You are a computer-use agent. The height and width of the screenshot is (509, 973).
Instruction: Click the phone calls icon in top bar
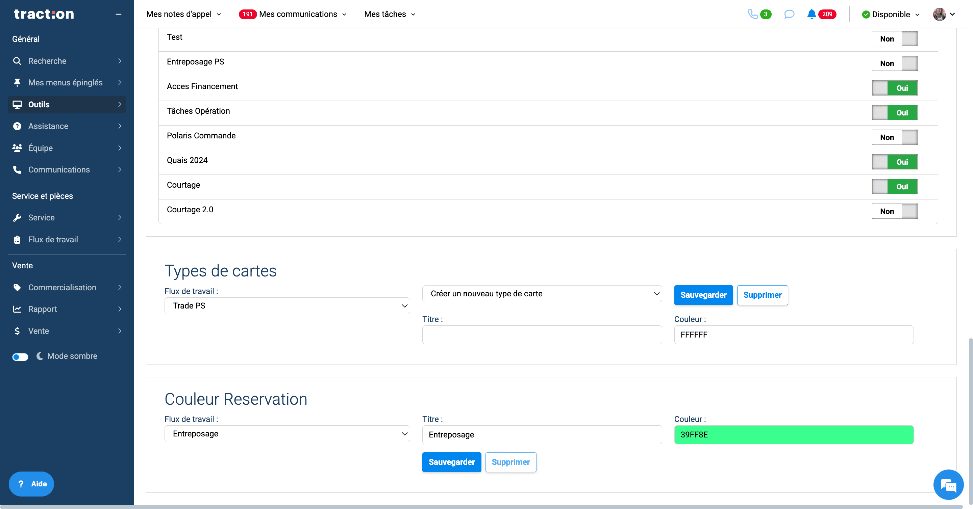coord(752,14)
